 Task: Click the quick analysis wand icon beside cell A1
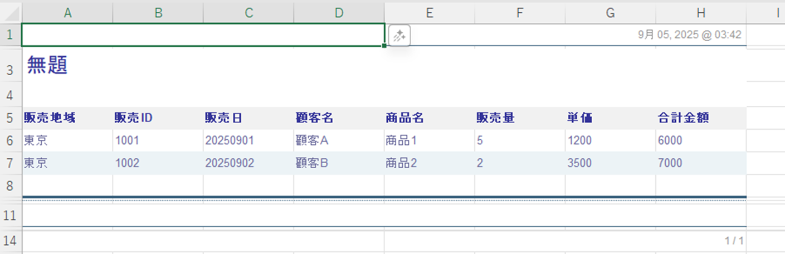pos(399,36)
